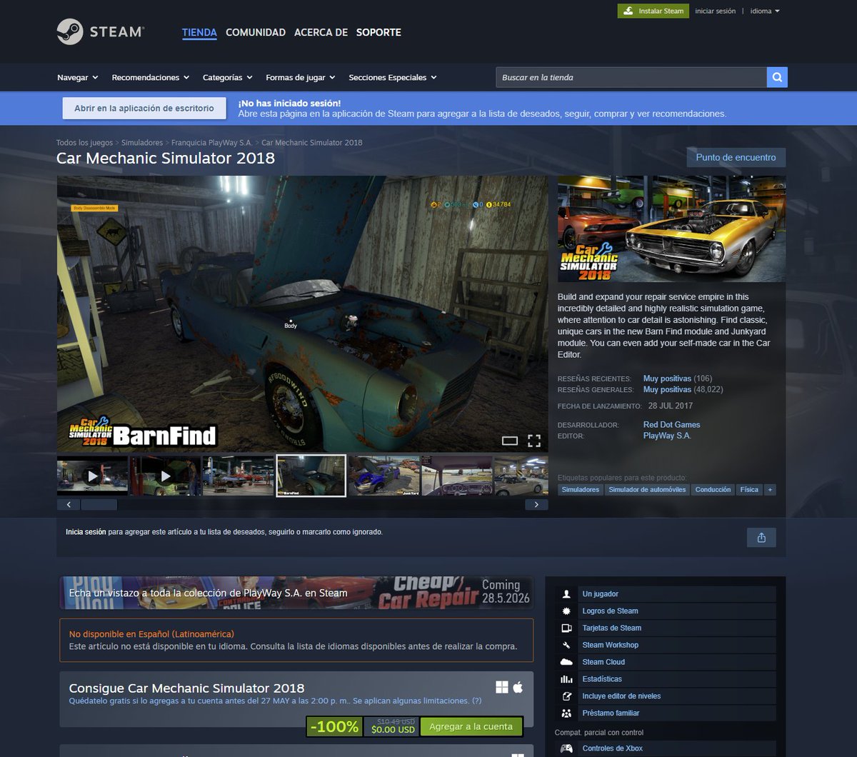Expand the Navegar menu

(78, 77)
